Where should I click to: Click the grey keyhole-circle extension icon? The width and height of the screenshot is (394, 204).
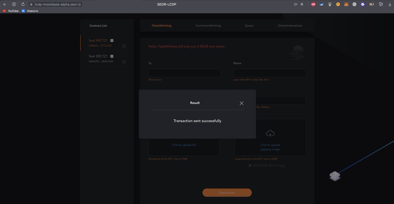[x=330, y=5]
